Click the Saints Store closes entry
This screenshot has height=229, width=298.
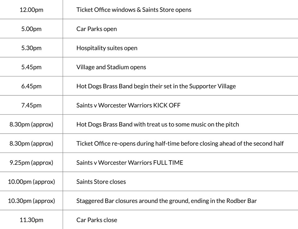(x=101, y=182)
